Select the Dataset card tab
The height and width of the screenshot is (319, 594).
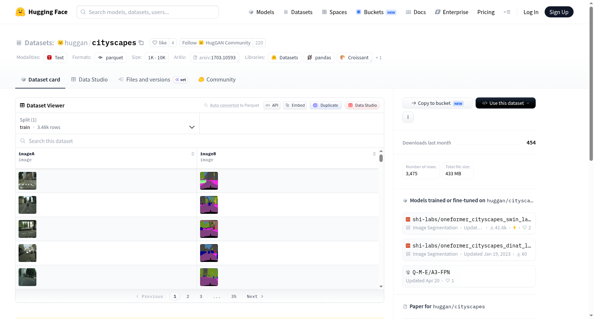point(40,80)
